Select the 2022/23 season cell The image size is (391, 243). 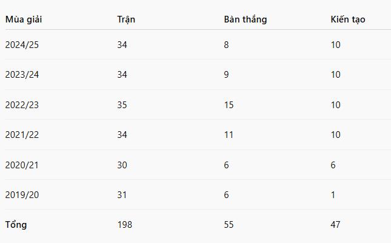[x=22, y=104]
